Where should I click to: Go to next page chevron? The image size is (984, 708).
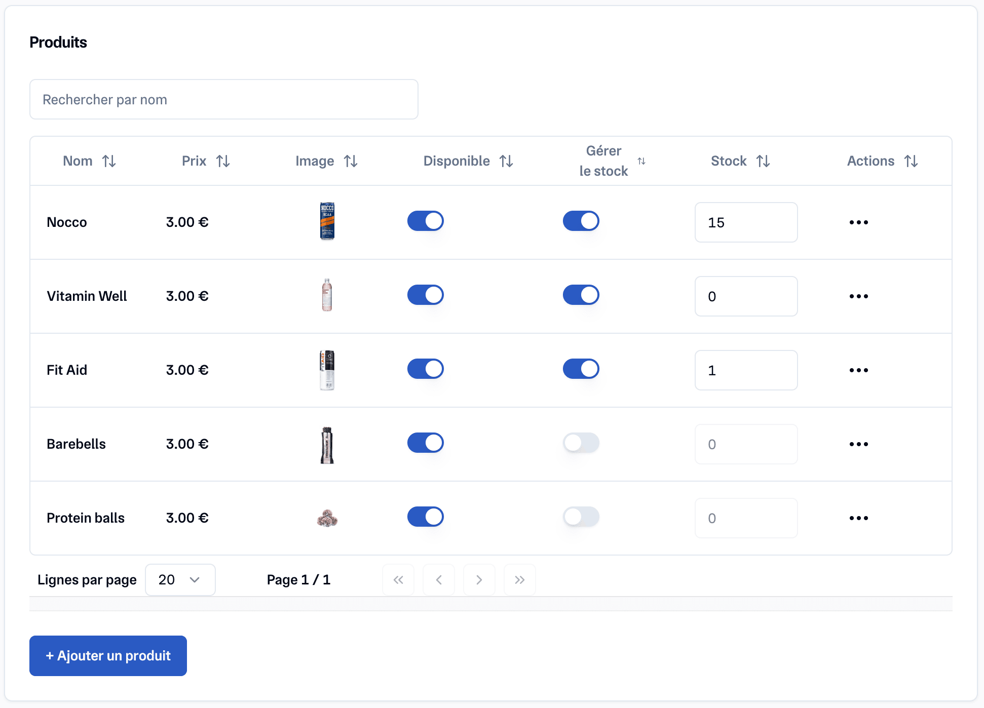(479, 580)
